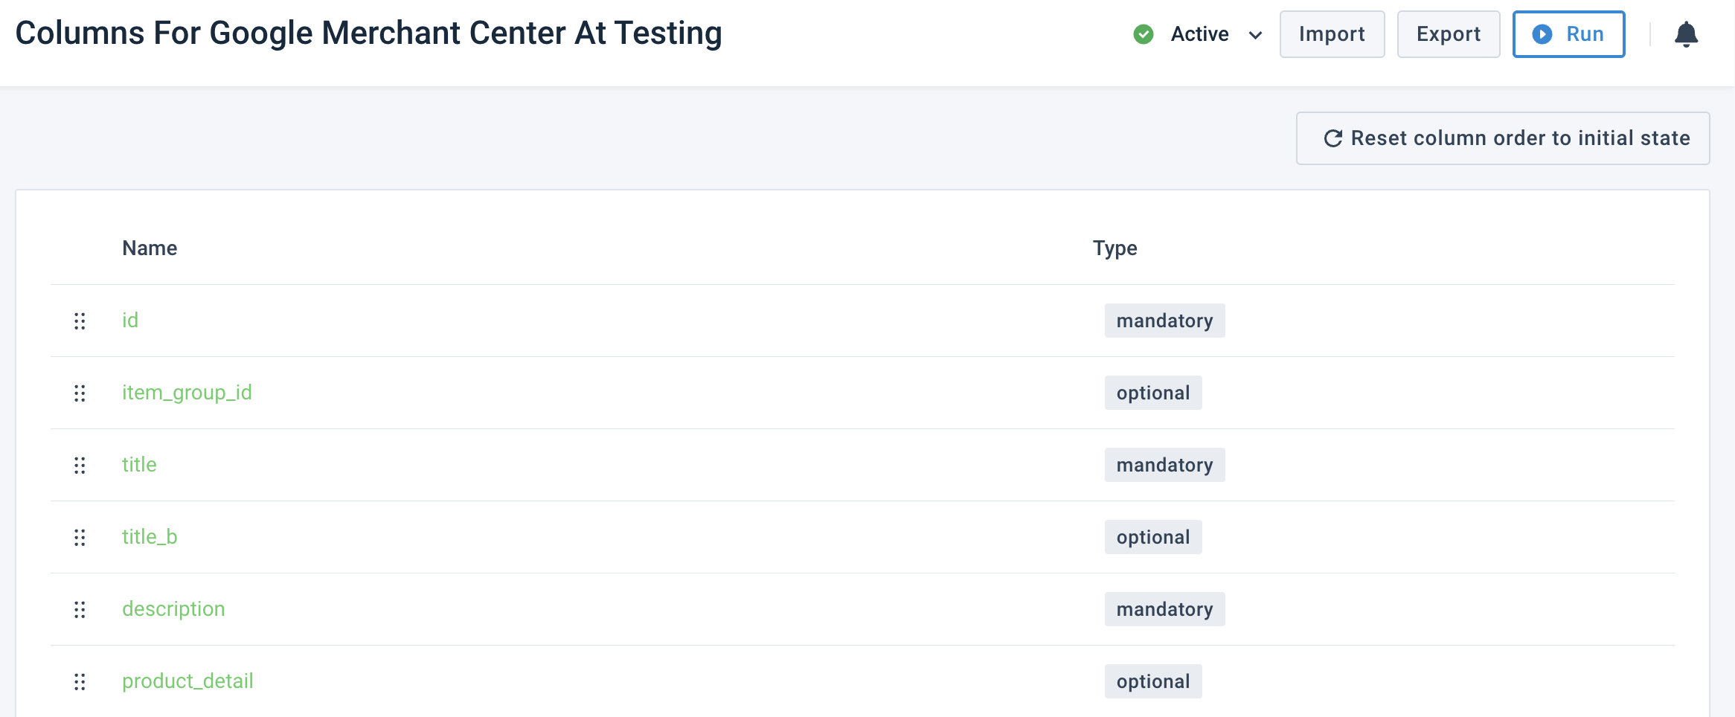Click the optional badge next to item_group_id
This screenshot has width=1735, height=717.
1153,393
